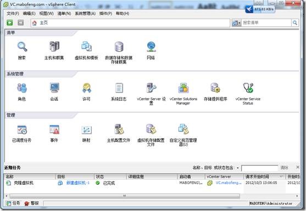Screen dimensions: 306x211
Task: Open 系统日志 system logs
Action: coord(119,88)
